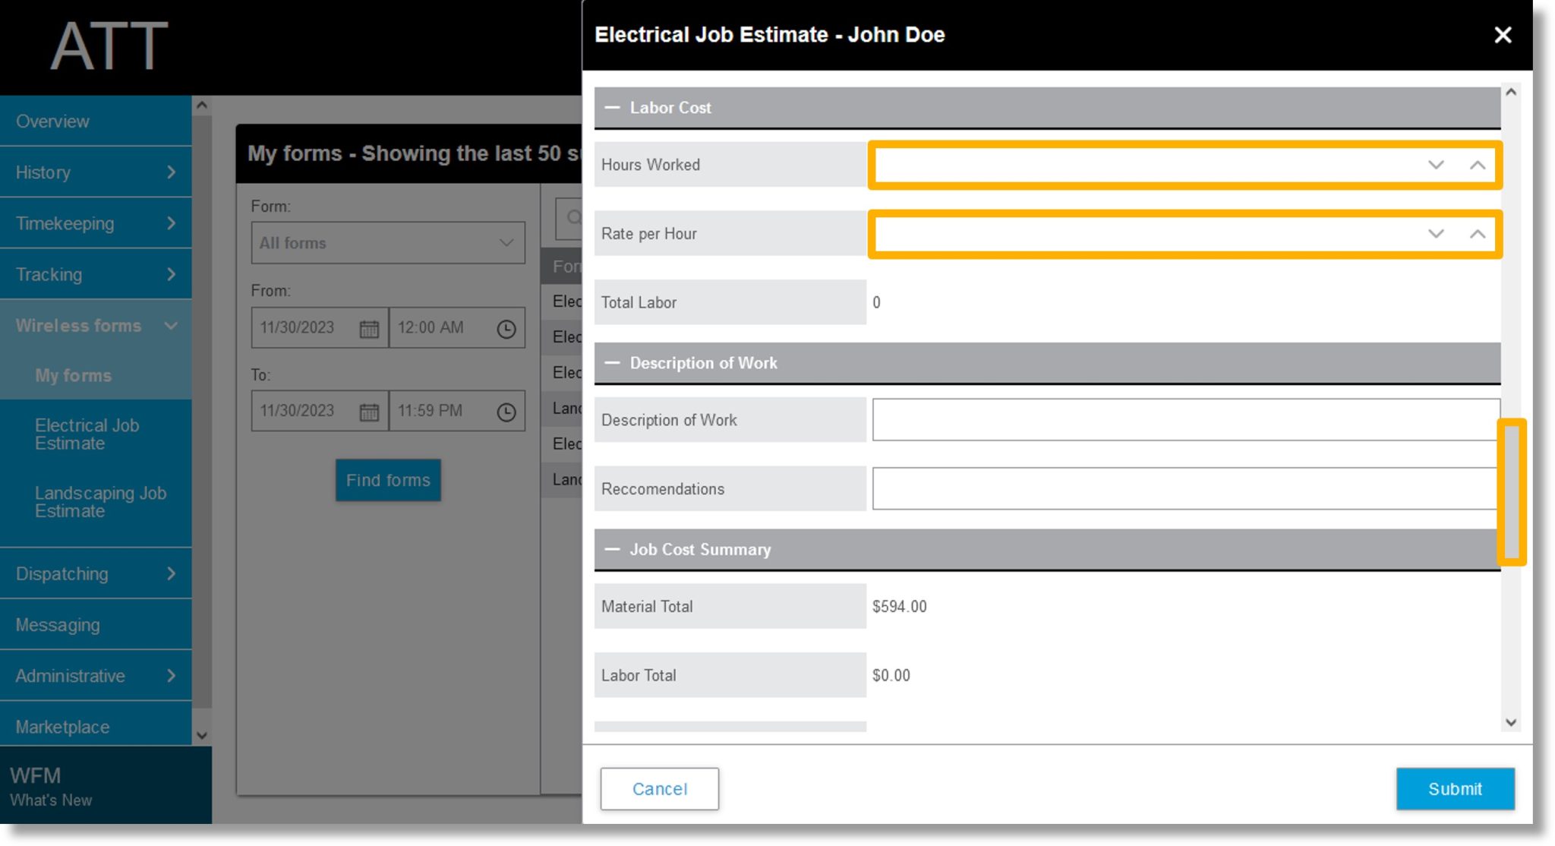
Task: Click the Labor Total value $0.00
Action: click(x=891, y=675)
